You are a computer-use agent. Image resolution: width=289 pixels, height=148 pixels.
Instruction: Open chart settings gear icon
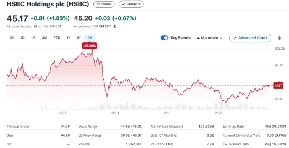coord(279,38)
